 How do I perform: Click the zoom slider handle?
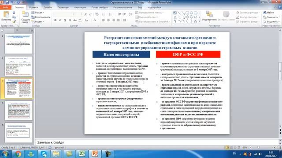(259, 147)
